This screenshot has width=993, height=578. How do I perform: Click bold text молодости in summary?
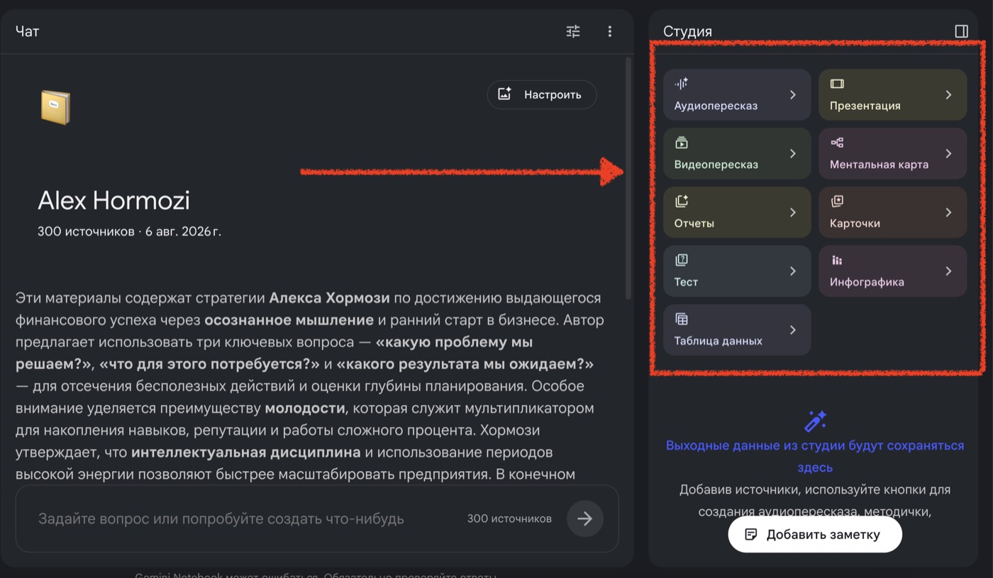click(x=305, y=409)
